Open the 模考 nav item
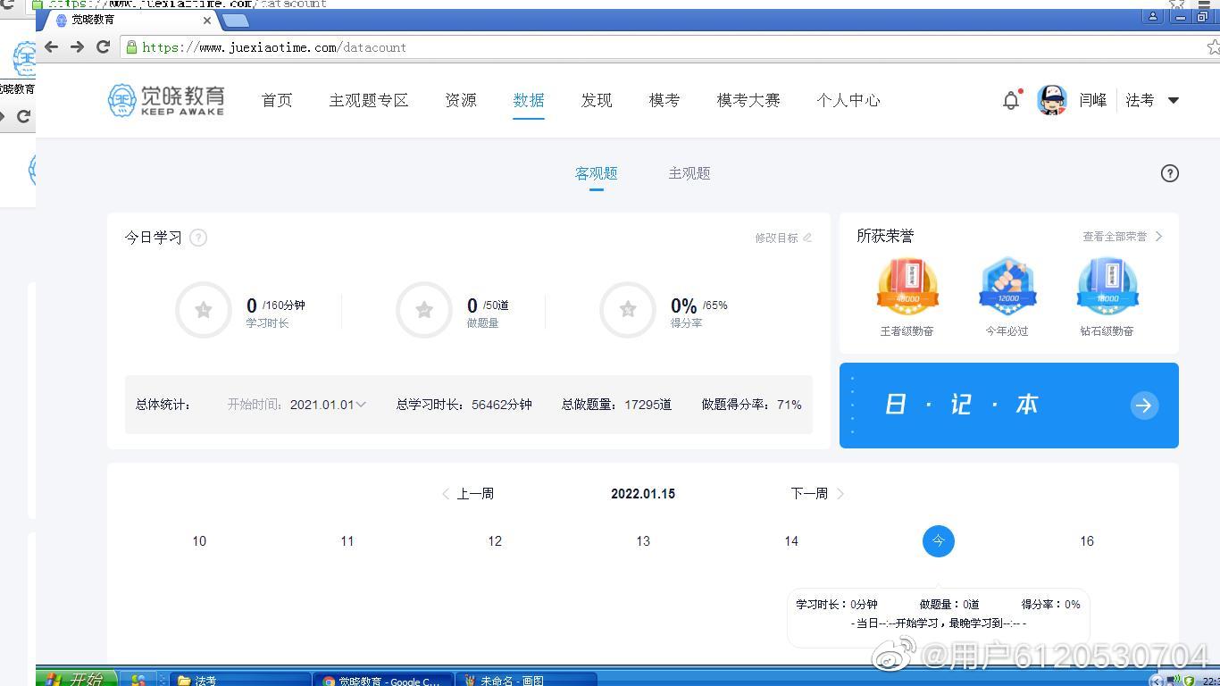 pos(664,100)
